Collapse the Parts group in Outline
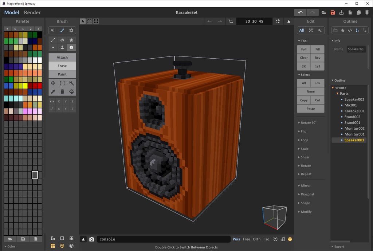This screenshot has height=251, width=373. coord(337,94)
